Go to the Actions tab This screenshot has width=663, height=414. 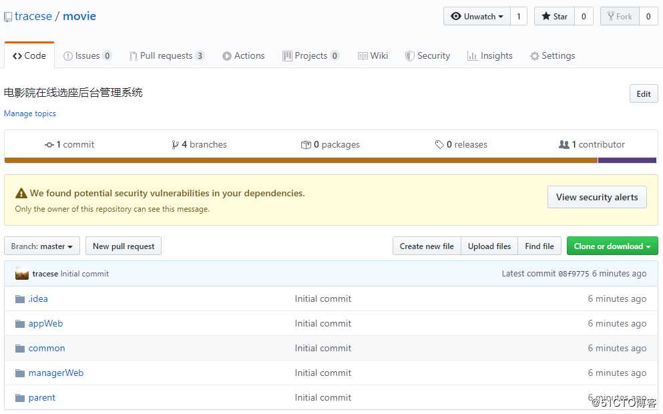tap(244, 55)
